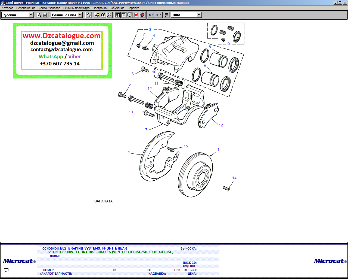Image resolution: width=348 pixels, height=279 pixels.
Task: Select callout 1 for the brake disc
Action: (218, 149)
